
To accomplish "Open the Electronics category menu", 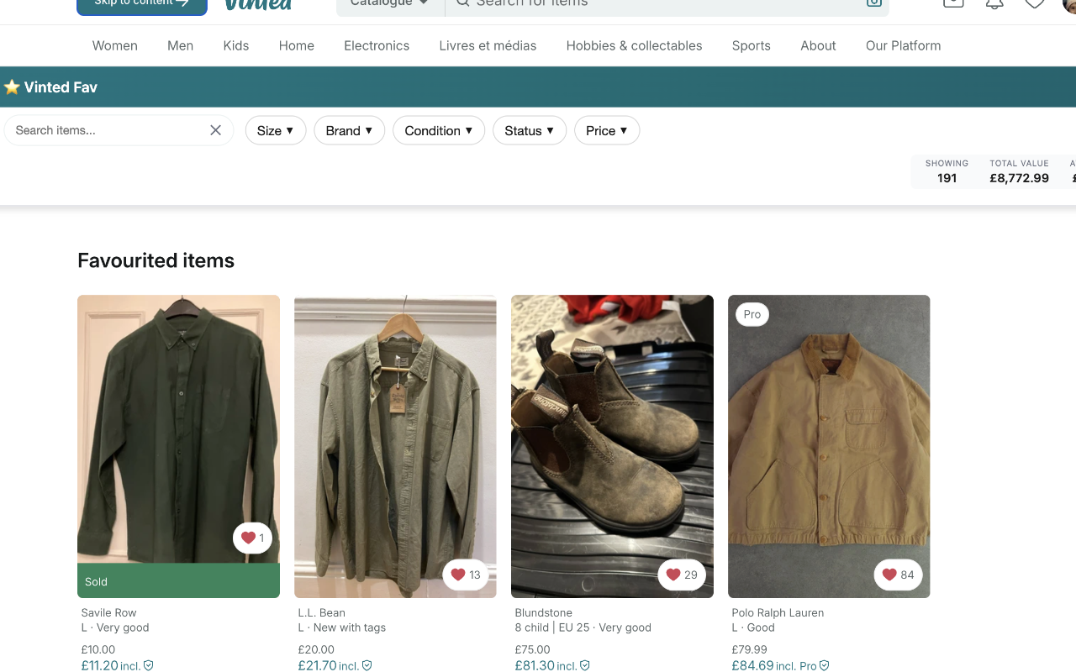I will pyautogui.click(x=377, y=45).
